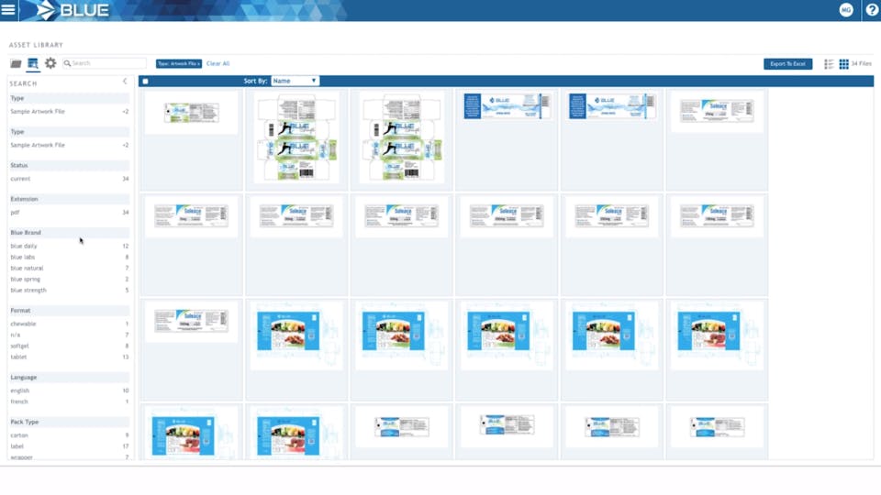Open the MG user profile avatar
Viewport: 881px width, 495px height.
[845, 10]
